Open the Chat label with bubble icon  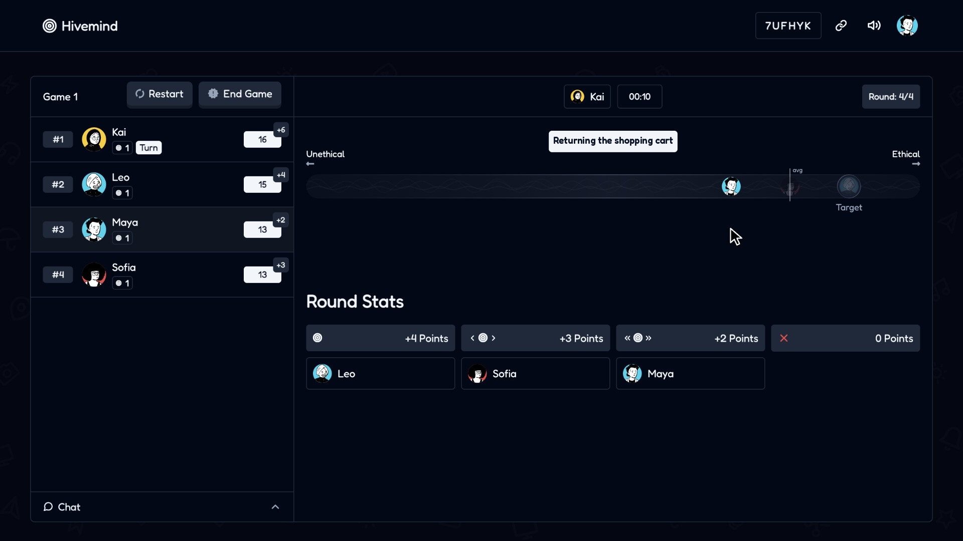62,507
